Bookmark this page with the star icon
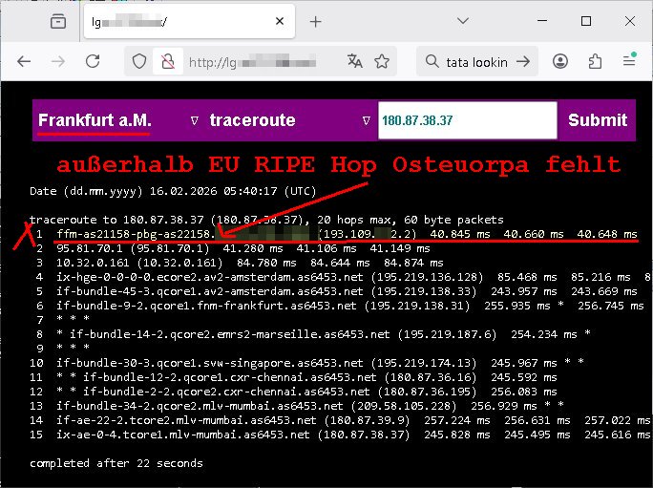Image resolution: width=653 pixels, height=488 pixels. click(x=382, y=61)
